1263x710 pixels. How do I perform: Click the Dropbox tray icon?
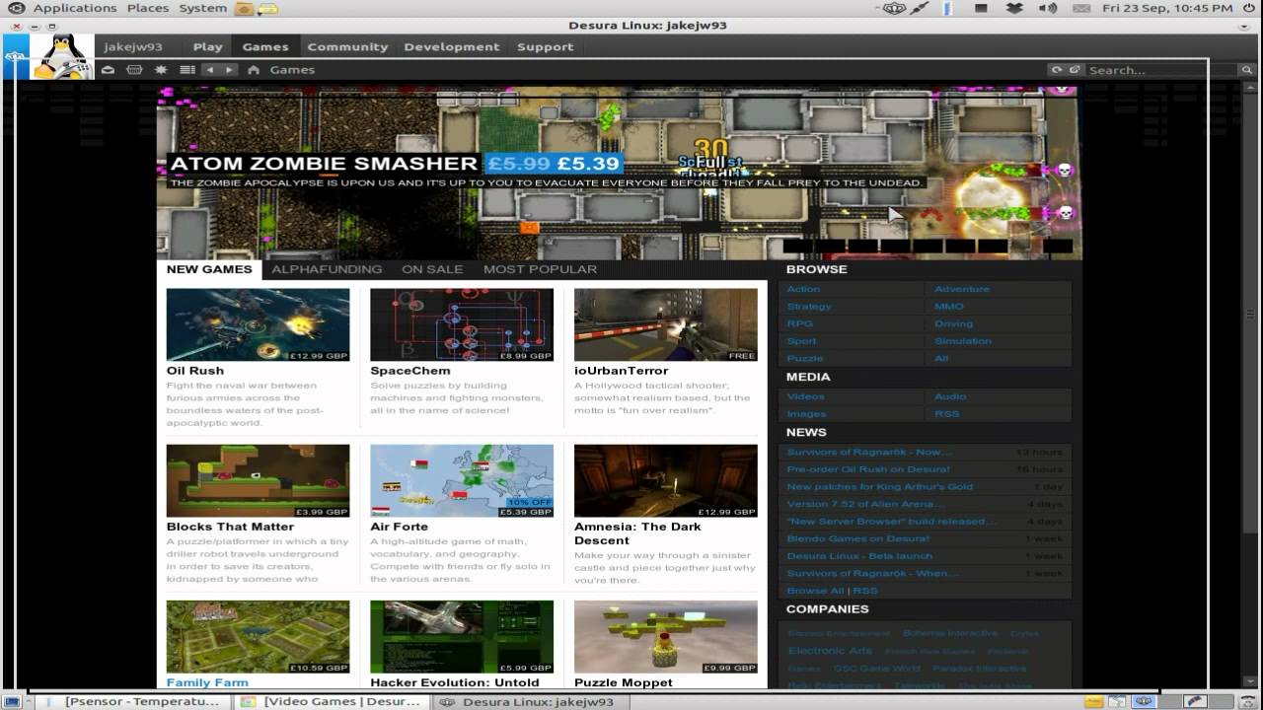coord(1014,8)
